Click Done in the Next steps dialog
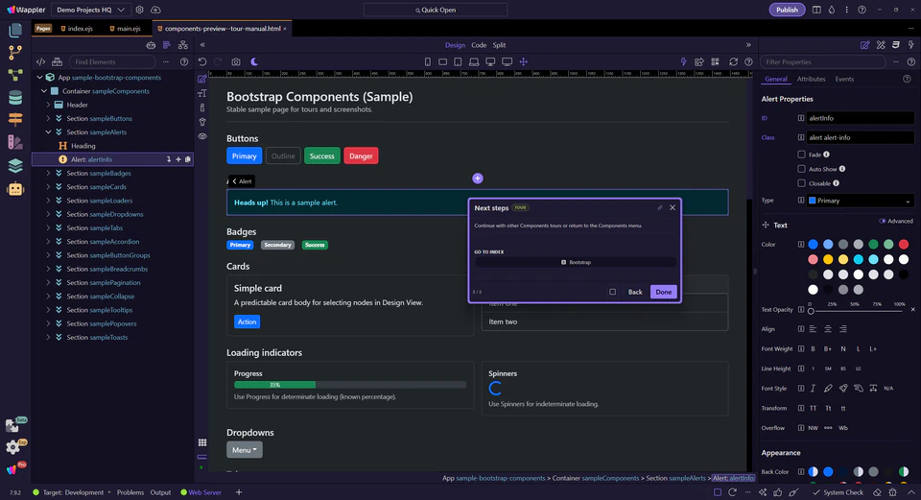921x500 pixels. click(x=664, y=292)
